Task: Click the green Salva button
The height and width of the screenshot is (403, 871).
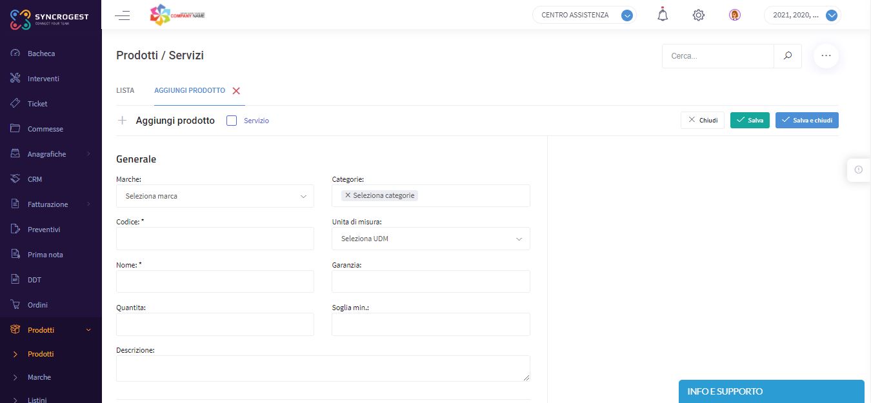Action: 750,120
